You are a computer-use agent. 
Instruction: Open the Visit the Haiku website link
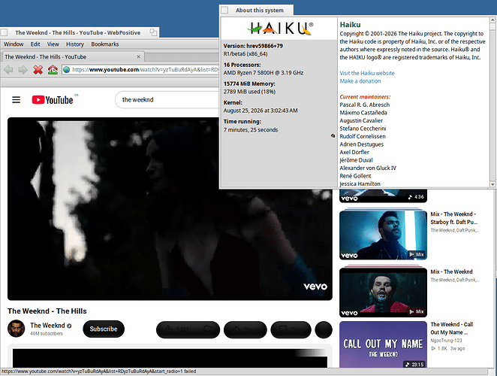[x=367, y=73]
